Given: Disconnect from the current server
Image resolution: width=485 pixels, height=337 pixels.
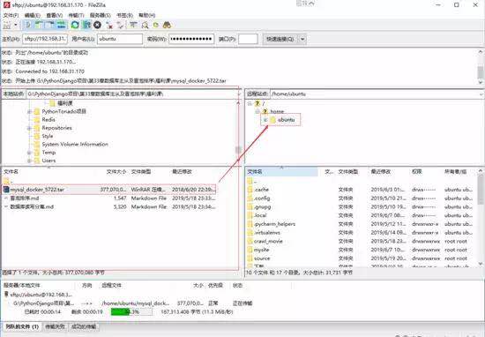Looking at the screenshot, I should tap(109, 25).
